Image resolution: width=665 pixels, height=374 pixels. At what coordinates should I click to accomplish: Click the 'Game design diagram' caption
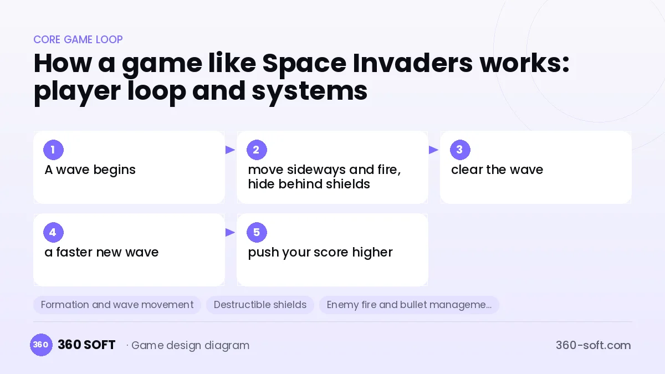click(x=190, y=345)
